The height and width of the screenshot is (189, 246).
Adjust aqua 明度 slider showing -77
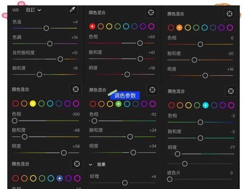point(177,154)
